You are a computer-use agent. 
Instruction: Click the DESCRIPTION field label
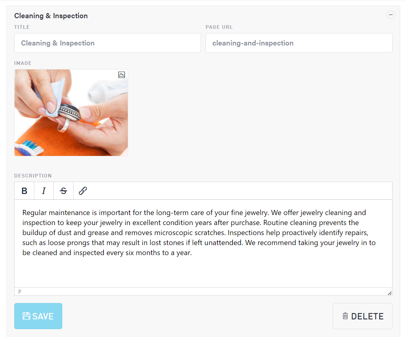[x=33, y=176]
